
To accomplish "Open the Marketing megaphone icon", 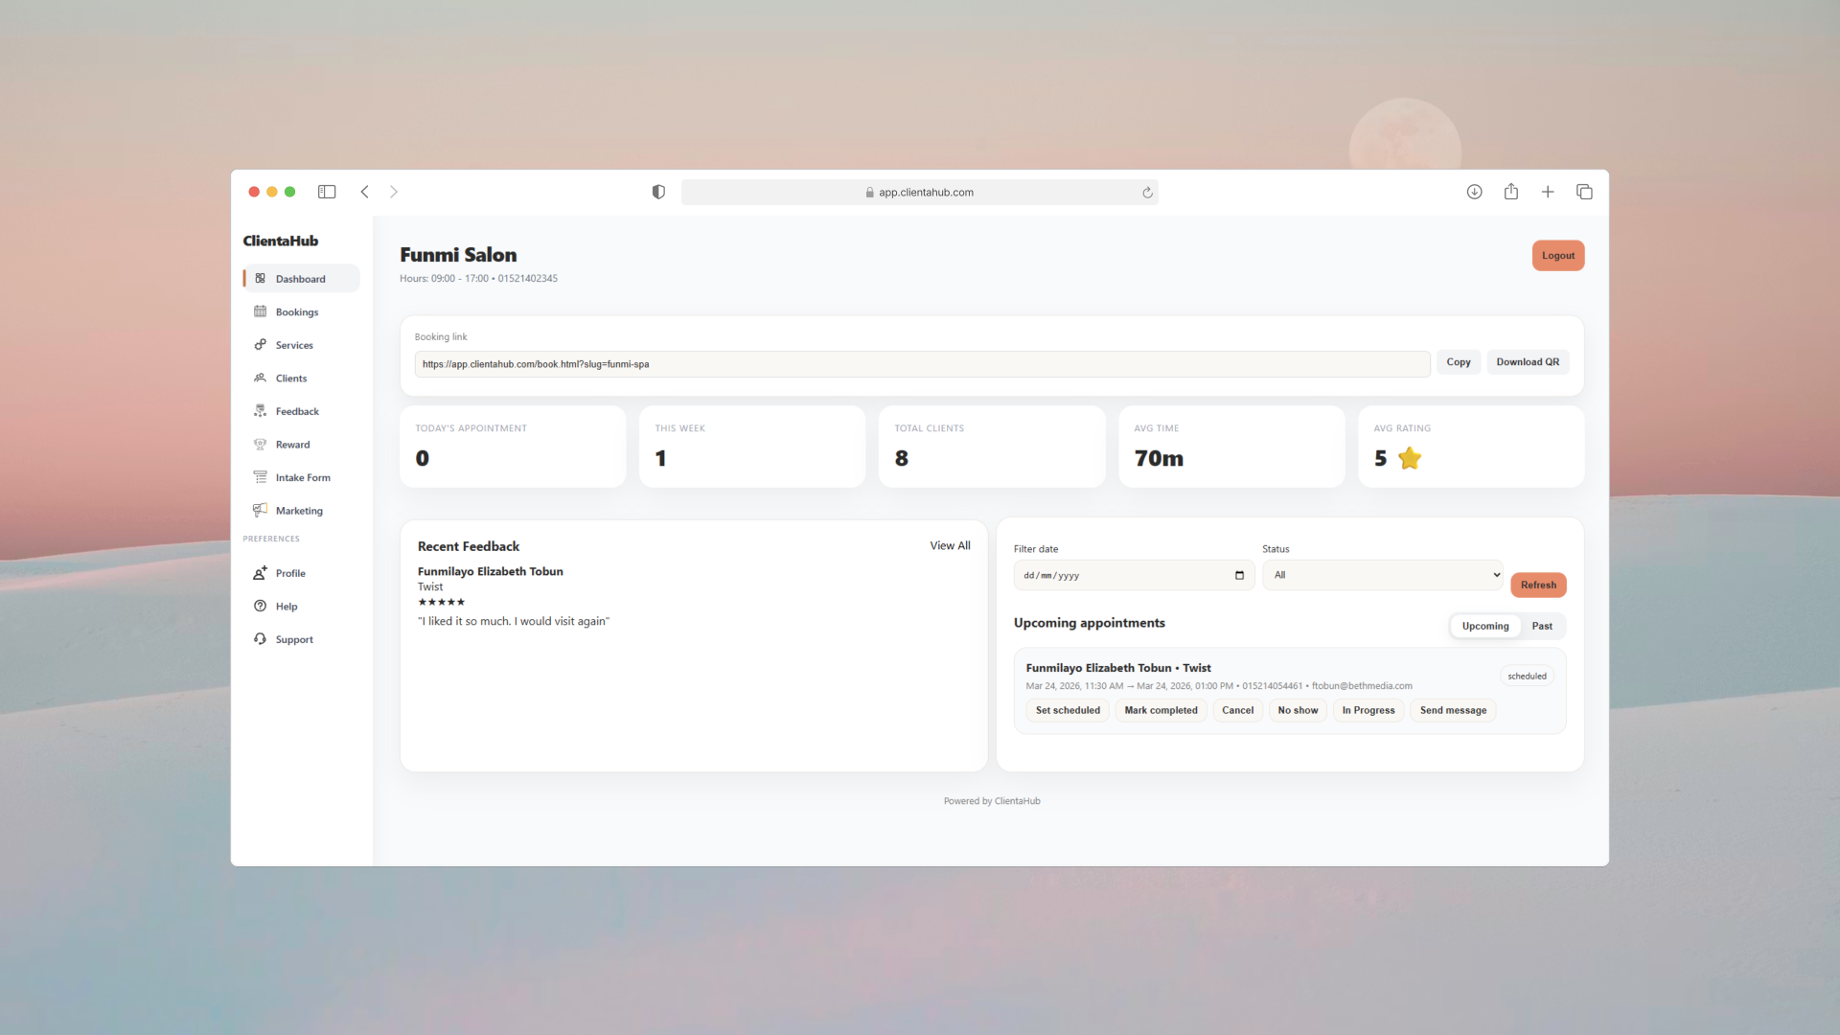I will point(260,510).
